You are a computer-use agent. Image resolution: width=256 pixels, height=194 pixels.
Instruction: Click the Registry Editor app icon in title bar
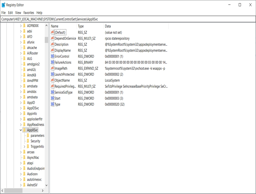point(3,5)
